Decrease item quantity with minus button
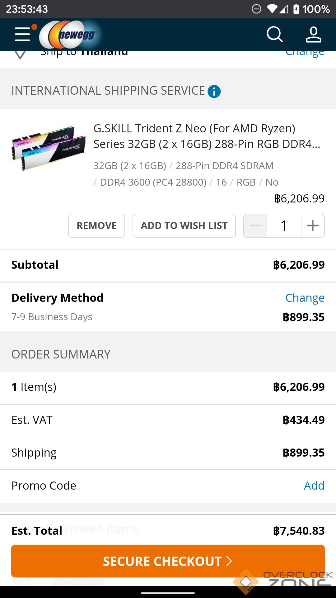The width and height of the screenshot is (336, 598). click(x=255, y=225)
